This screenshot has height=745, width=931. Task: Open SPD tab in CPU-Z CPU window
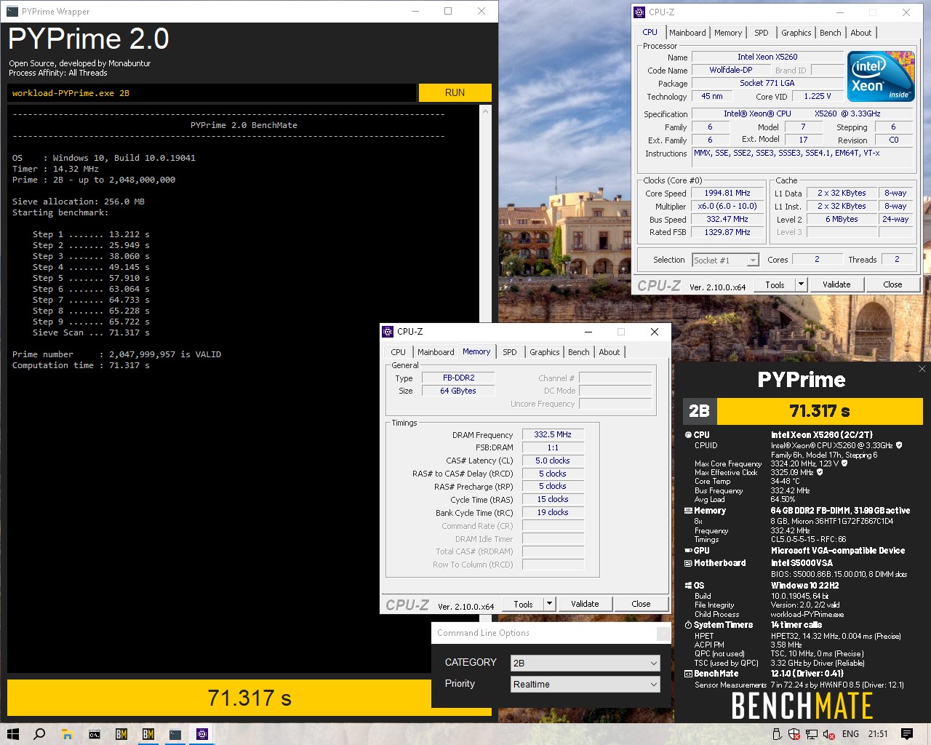click(x=762, y=33)
